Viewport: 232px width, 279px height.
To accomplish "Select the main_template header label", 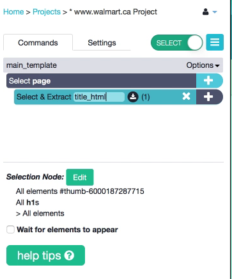I will pos(31,65).
